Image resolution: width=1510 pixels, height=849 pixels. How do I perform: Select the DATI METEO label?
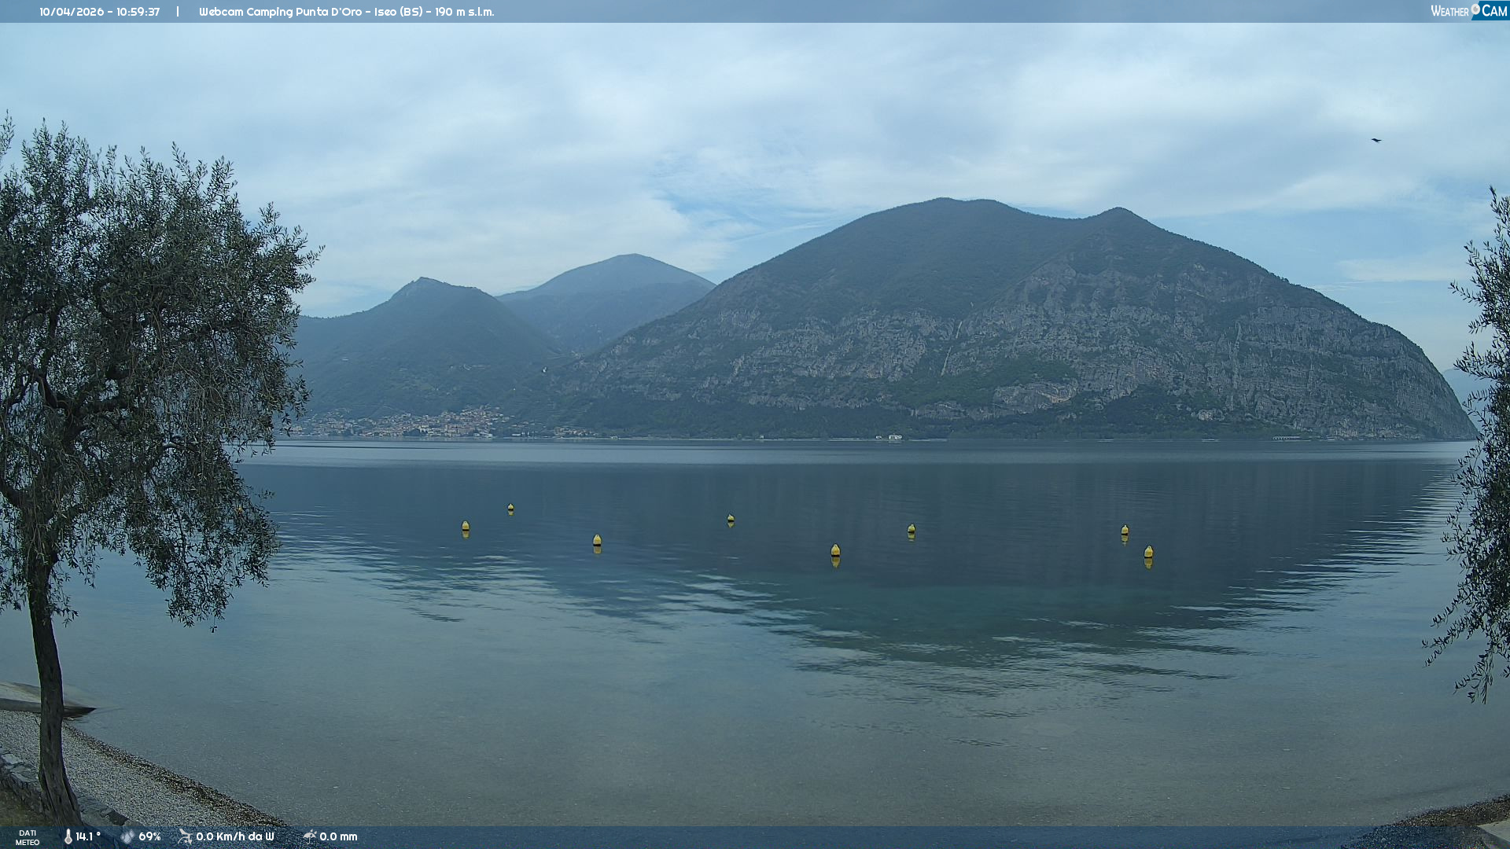pyautogui.click(x=28, y=837)
